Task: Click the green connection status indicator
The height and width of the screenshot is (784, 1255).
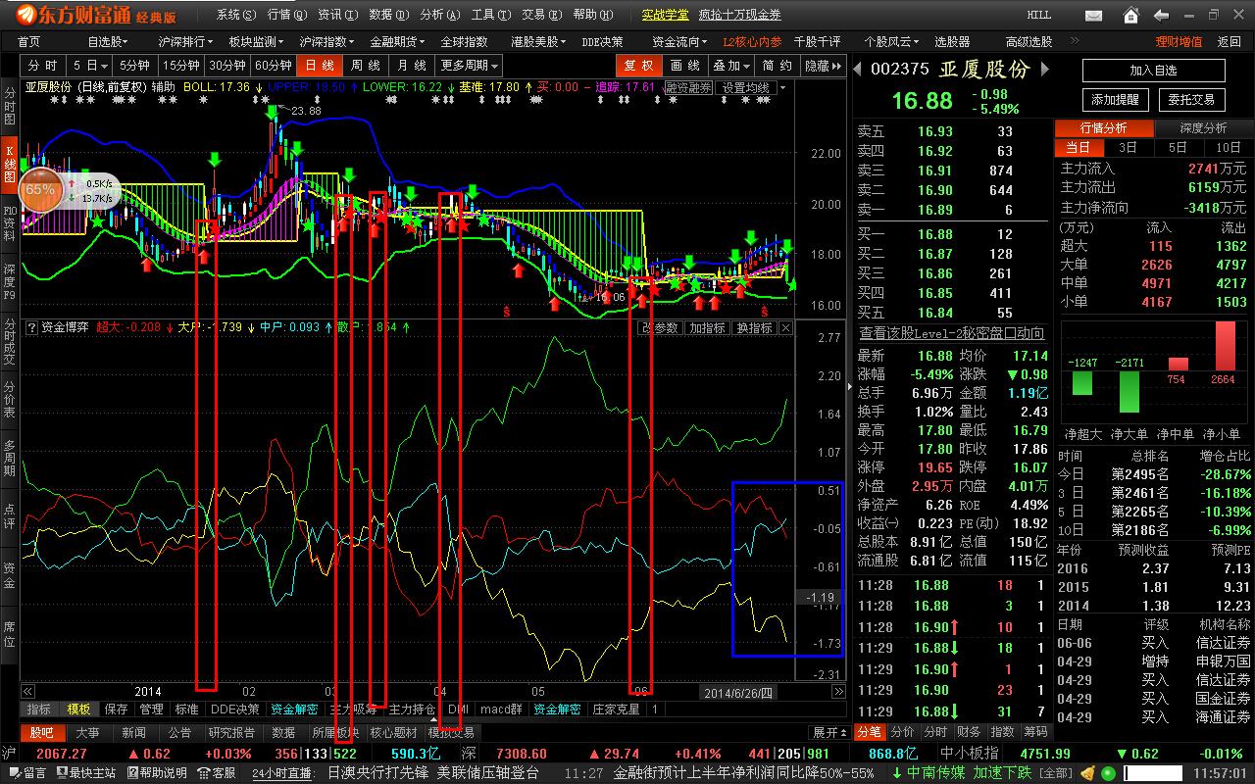Action: pos(1109,773)
